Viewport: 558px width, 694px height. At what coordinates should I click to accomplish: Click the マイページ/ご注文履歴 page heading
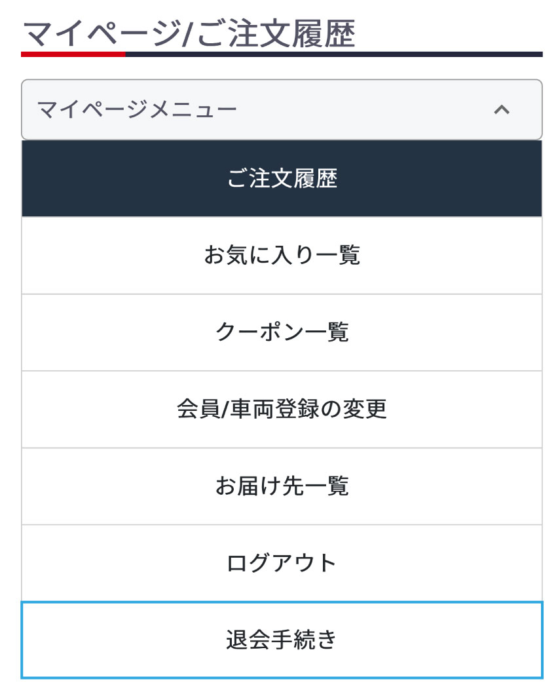point(189,34)
